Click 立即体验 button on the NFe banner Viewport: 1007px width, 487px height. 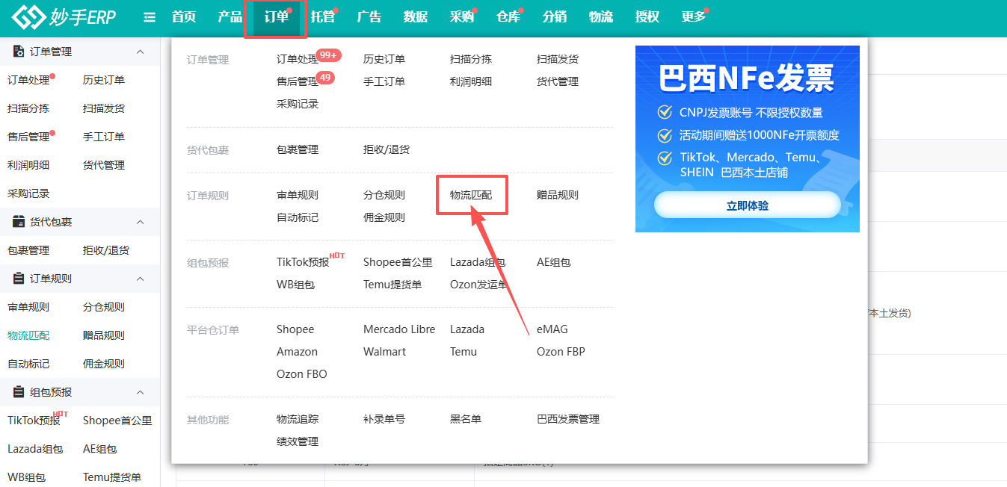click(x=748, y=205)
